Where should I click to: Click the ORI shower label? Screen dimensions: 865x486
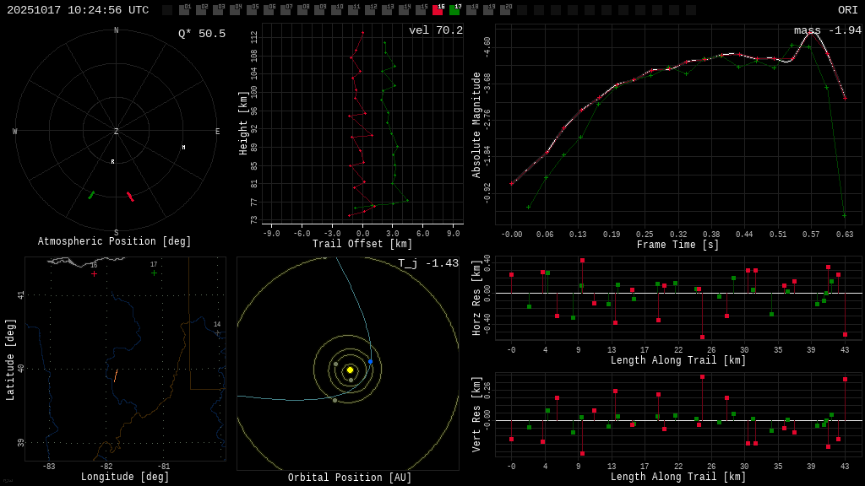coord(847,10)
